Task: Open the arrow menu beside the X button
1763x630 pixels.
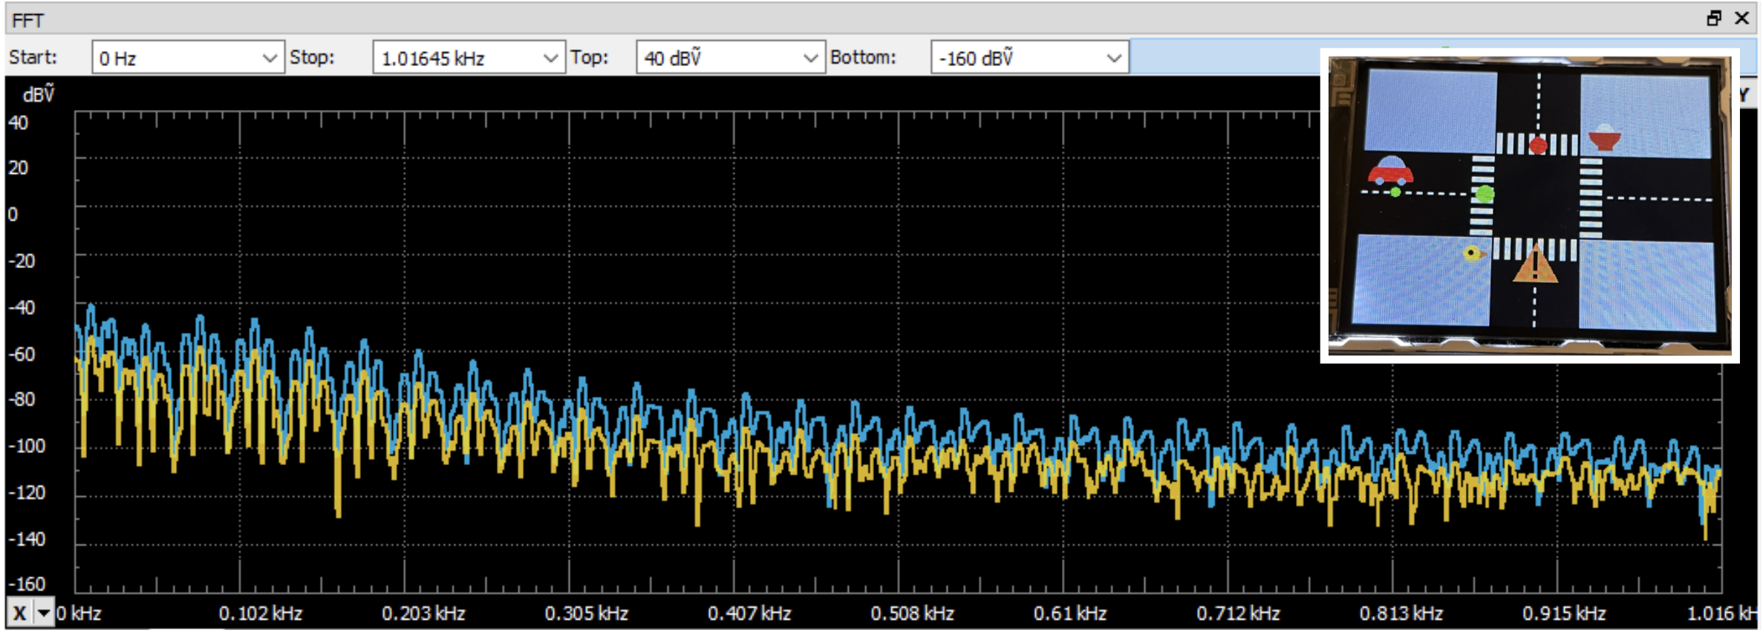Action: tap(45, 613)
